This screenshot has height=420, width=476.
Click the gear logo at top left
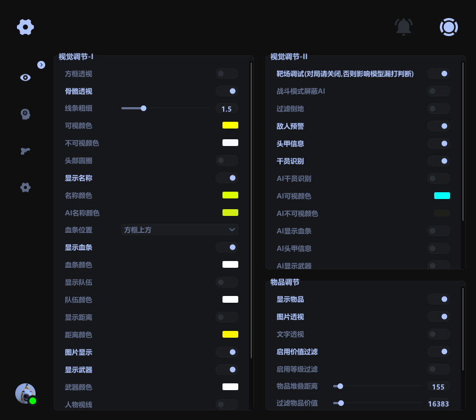coord(25,26)
